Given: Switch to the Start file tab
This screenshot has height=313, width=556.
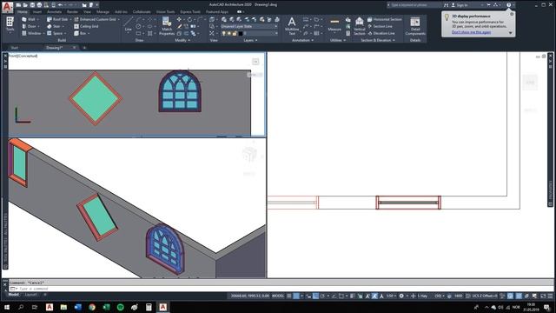Looking at the screenshot, I should [14, 48].
